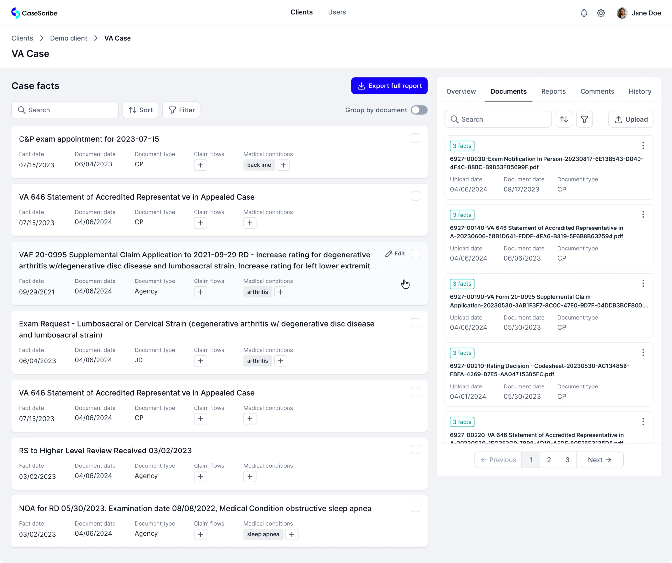
Task: Open the options menu for the Rating Decision document
Action: click(643, 352)
